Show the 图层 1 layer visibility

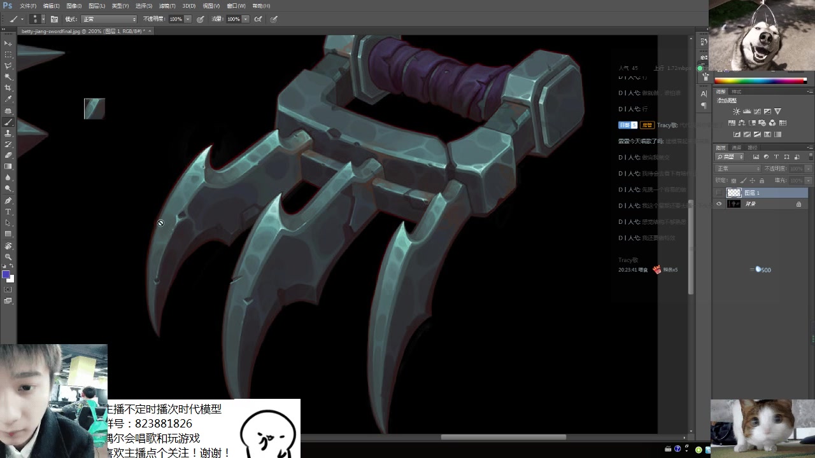click(719, 193)
